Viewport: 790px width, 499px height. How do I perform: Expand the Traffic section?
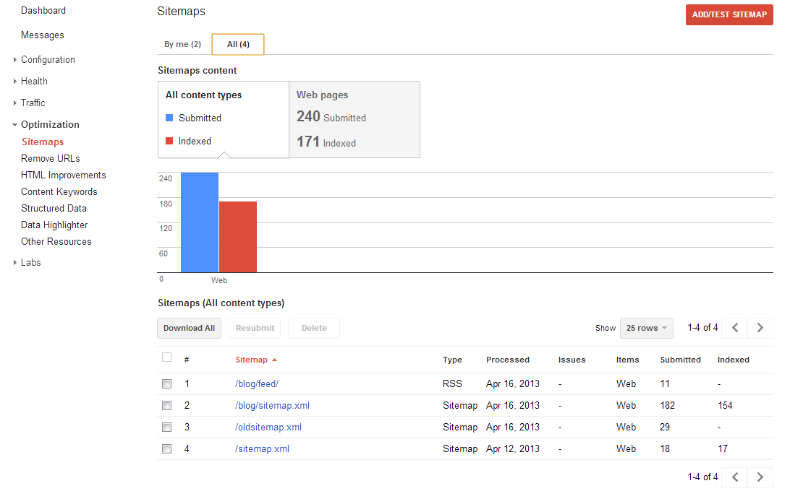click(x=15, y=103)
